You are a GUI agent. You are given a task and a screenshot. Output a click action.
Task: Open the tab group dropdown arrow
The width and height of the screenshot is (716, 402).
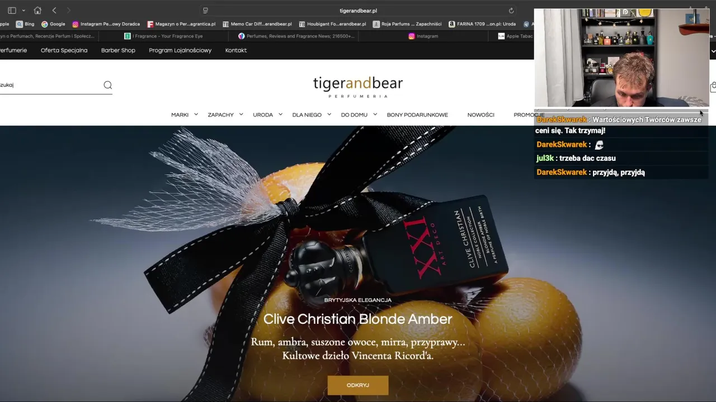23,11
